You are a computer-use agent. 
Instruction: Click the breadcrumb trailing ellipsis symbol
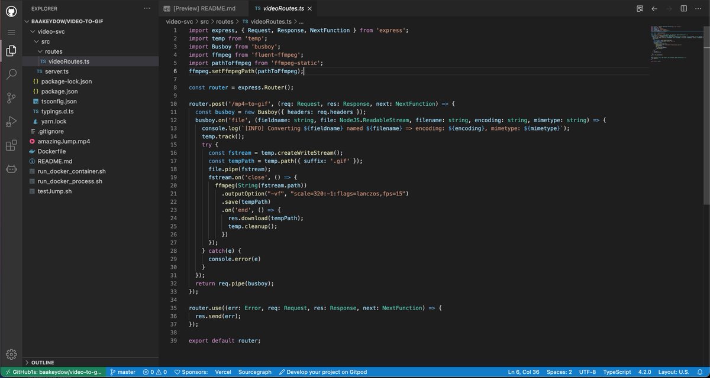coord(301,21)
